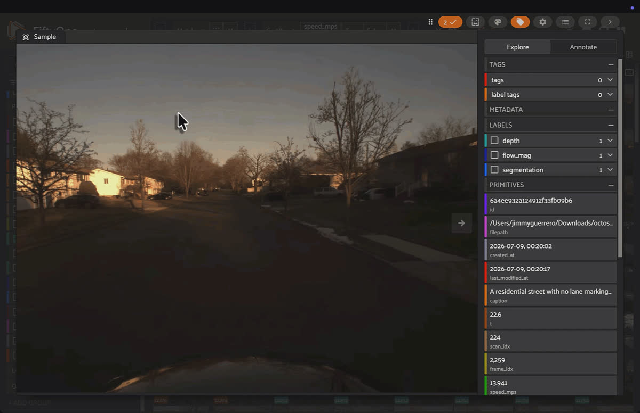Click the id value 6a4ee932a124912f33fb09b6
This screenshot has height=413, width=640.
click(531, 201)
